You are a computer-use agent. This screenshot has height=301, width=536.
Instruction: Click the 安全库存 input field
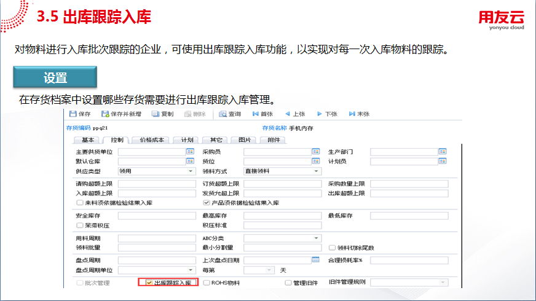click(156, 216)
